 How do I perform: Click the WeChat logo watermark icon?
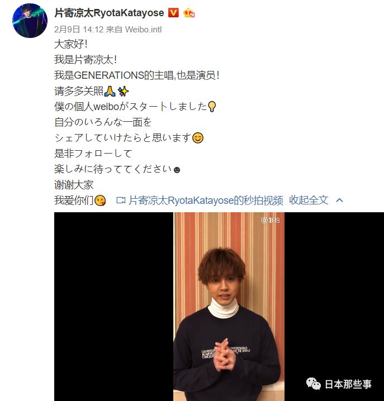tap(314, 384)
